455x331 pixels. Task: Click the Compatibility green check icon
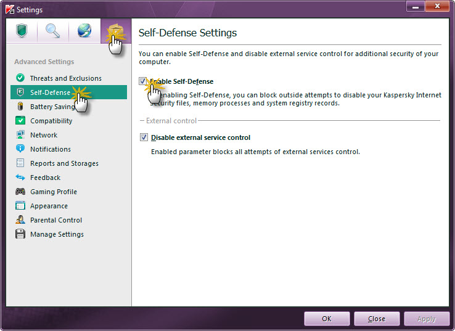[x=20, y=120]
